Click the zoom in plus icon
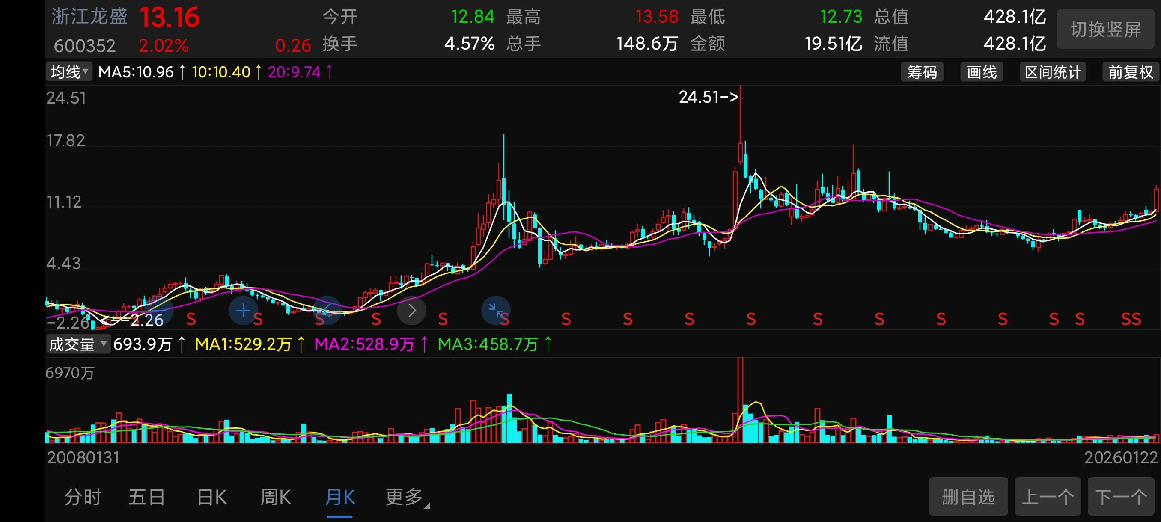 click(243, 311)
